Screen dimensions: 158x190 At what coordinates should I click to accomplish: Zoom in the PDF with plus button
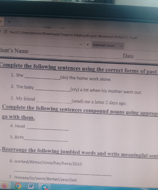88,44
